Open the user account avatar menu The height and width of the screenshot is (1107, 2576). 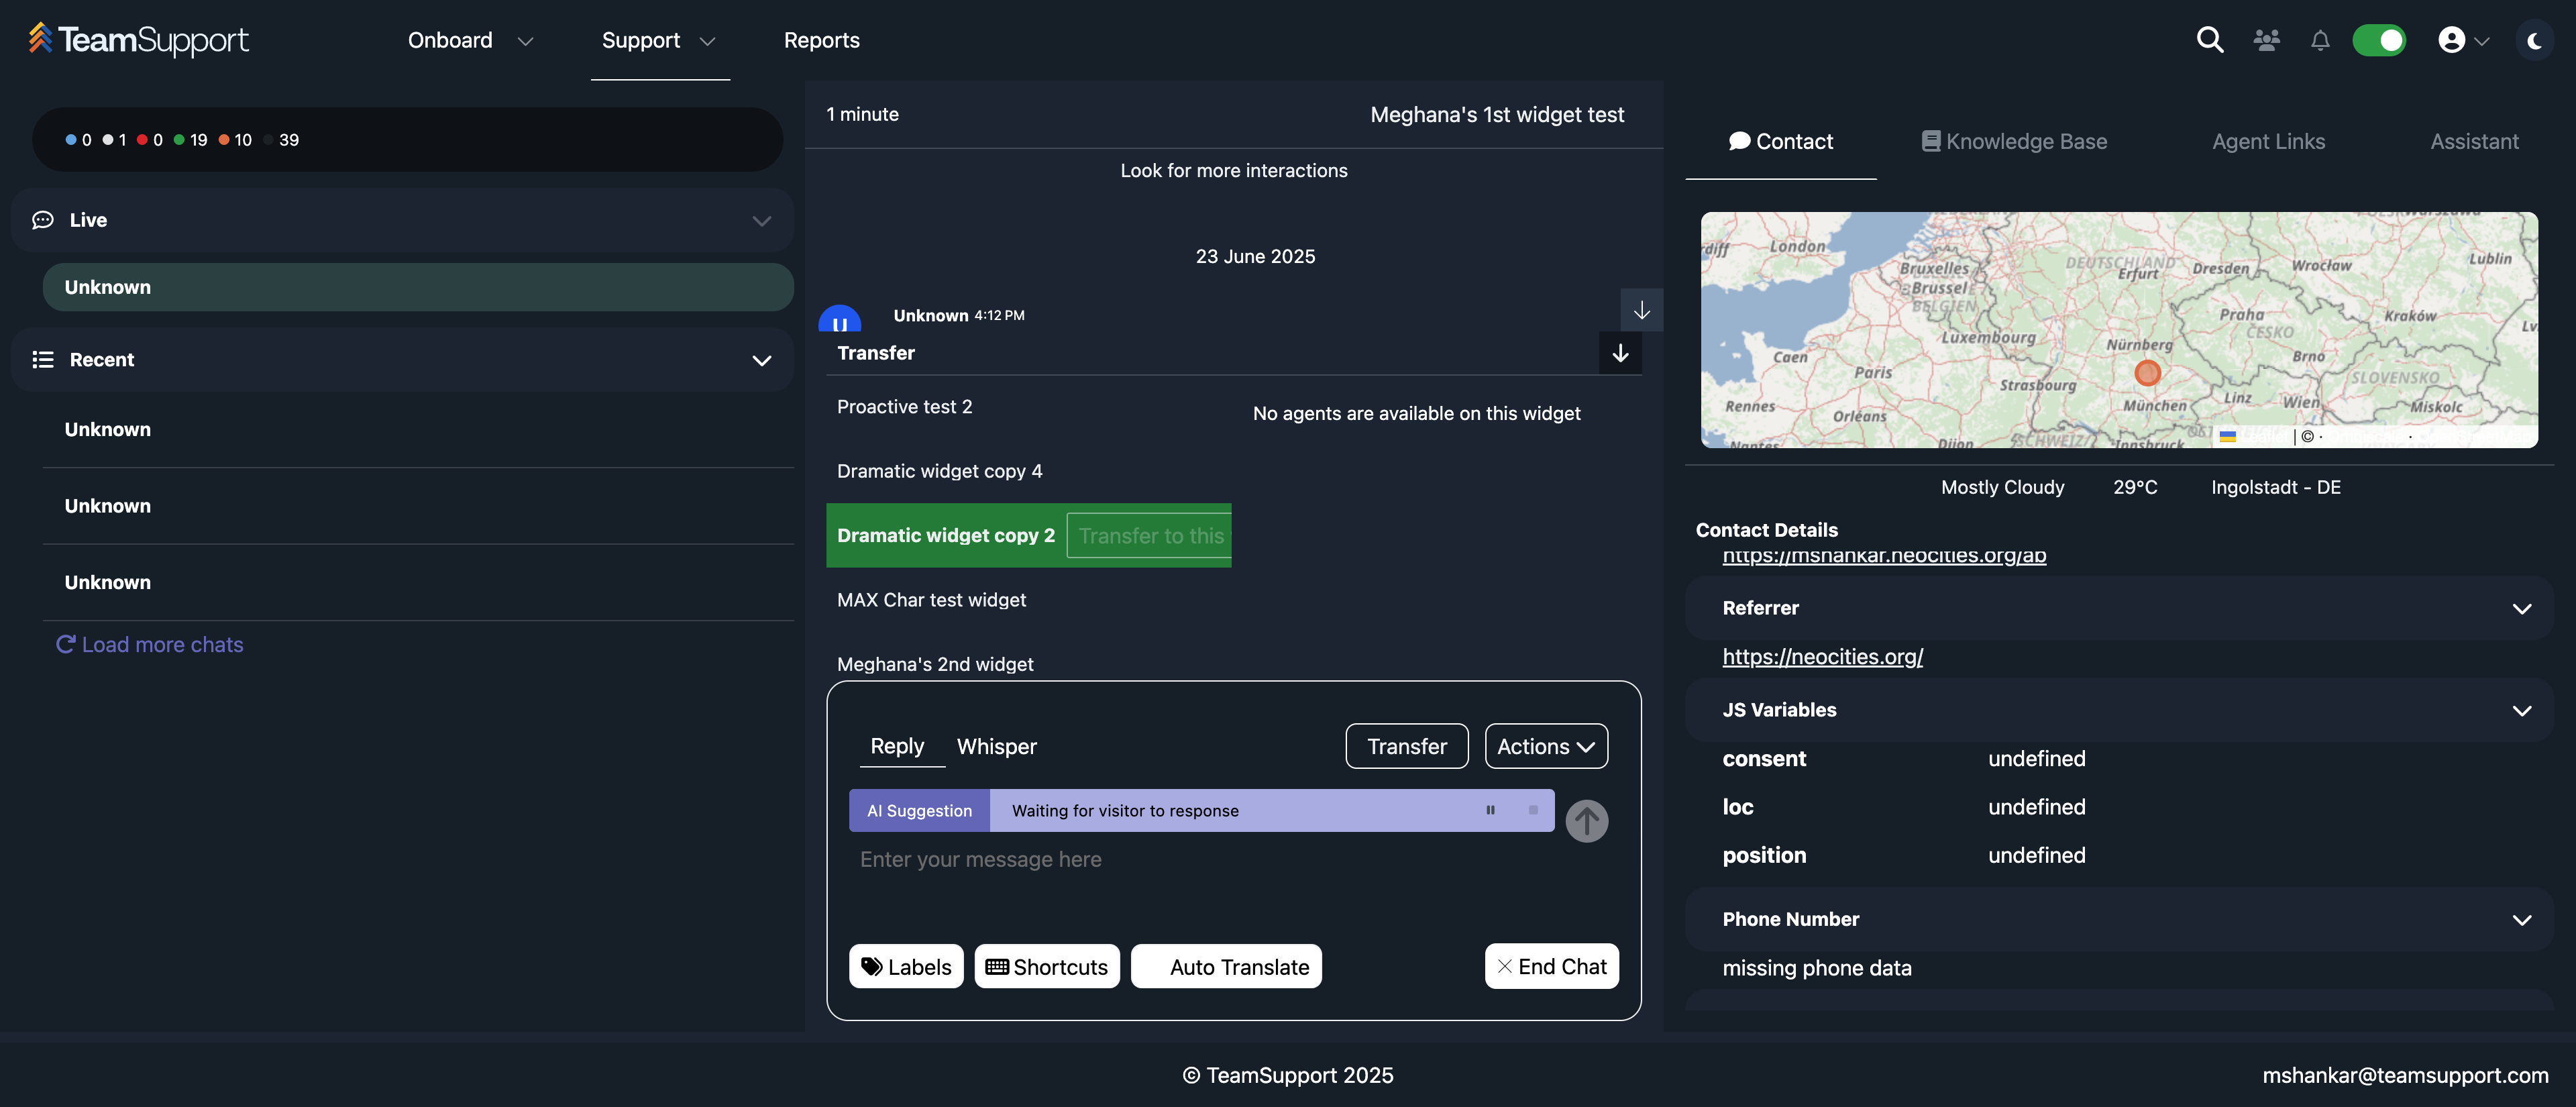(2463, 40)
